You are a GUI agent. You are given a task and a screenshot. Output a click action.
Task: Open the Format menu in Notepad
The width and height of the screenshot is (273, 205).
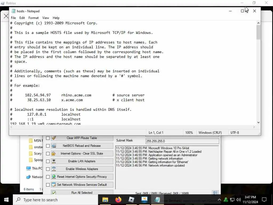click(x=33, y=18)
